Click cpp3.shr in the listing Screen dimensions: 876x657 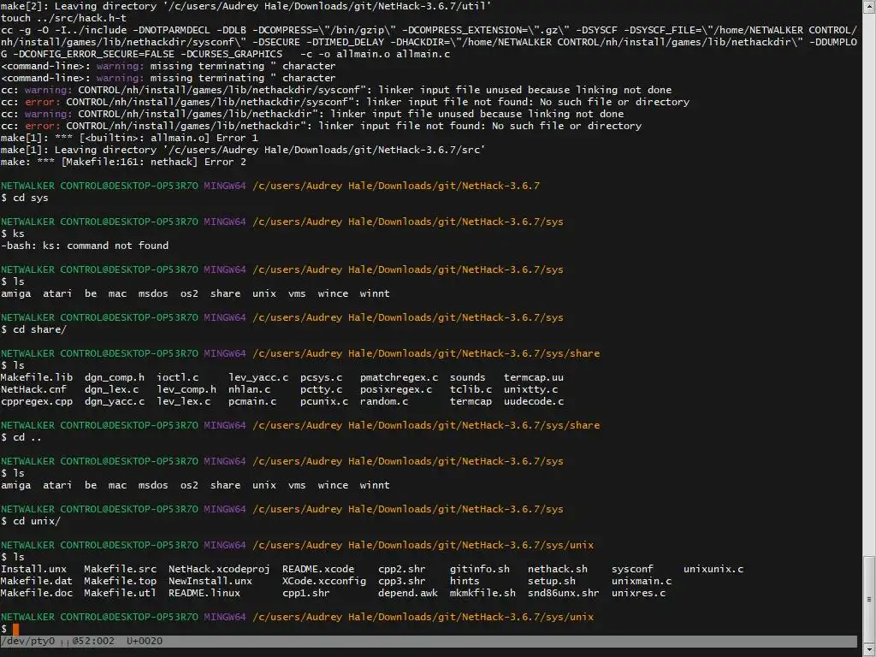402,581
